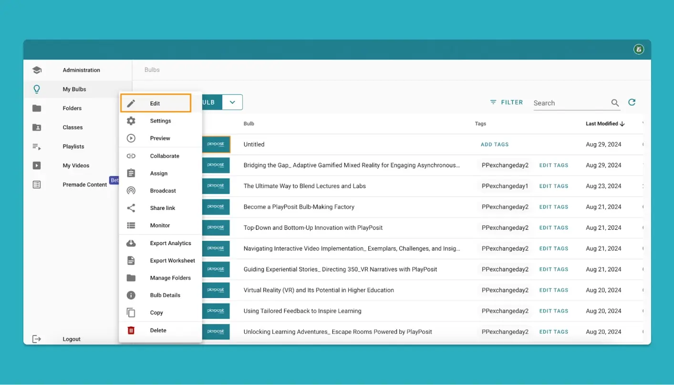Select Edit from the context menu
Viewport: 674px width, 385px height.
[x=155, y=103]
